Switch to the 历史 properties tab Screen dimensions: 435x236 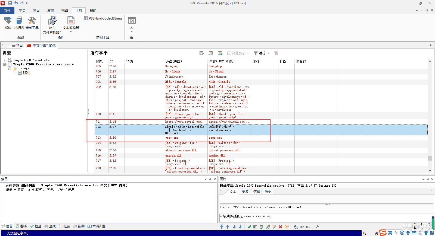(268, 192)
